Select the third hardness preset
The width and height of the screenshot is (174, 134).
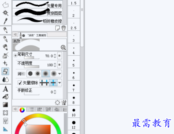pyautogui.click(x=45, y=74)
